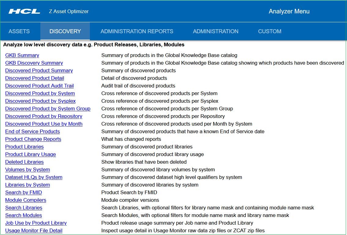
Task: Open the Search Libraries link
Action: [x=24, y=208]
